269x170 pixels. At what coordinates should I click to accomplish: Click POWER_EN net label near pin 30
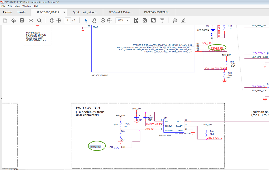[217, 48]
